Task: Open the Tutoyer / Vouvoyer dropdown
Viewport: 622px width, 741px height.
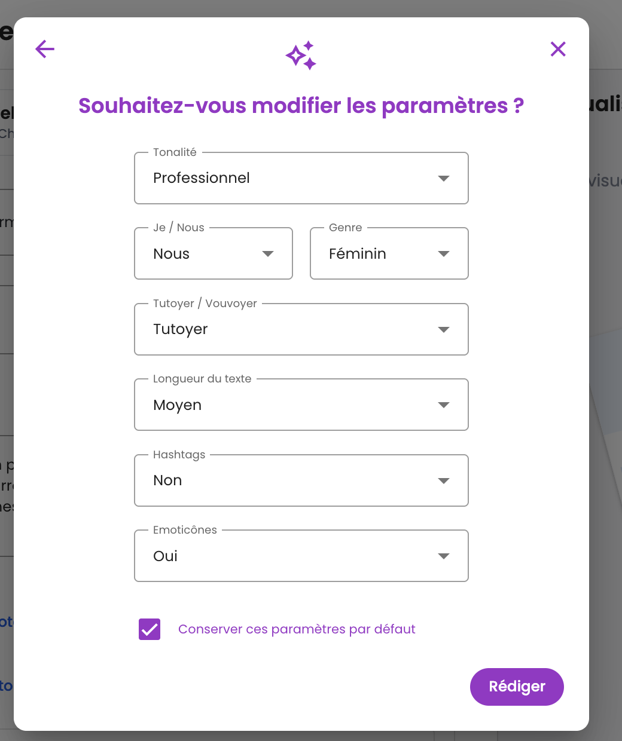Action: [x=301, y=329]
